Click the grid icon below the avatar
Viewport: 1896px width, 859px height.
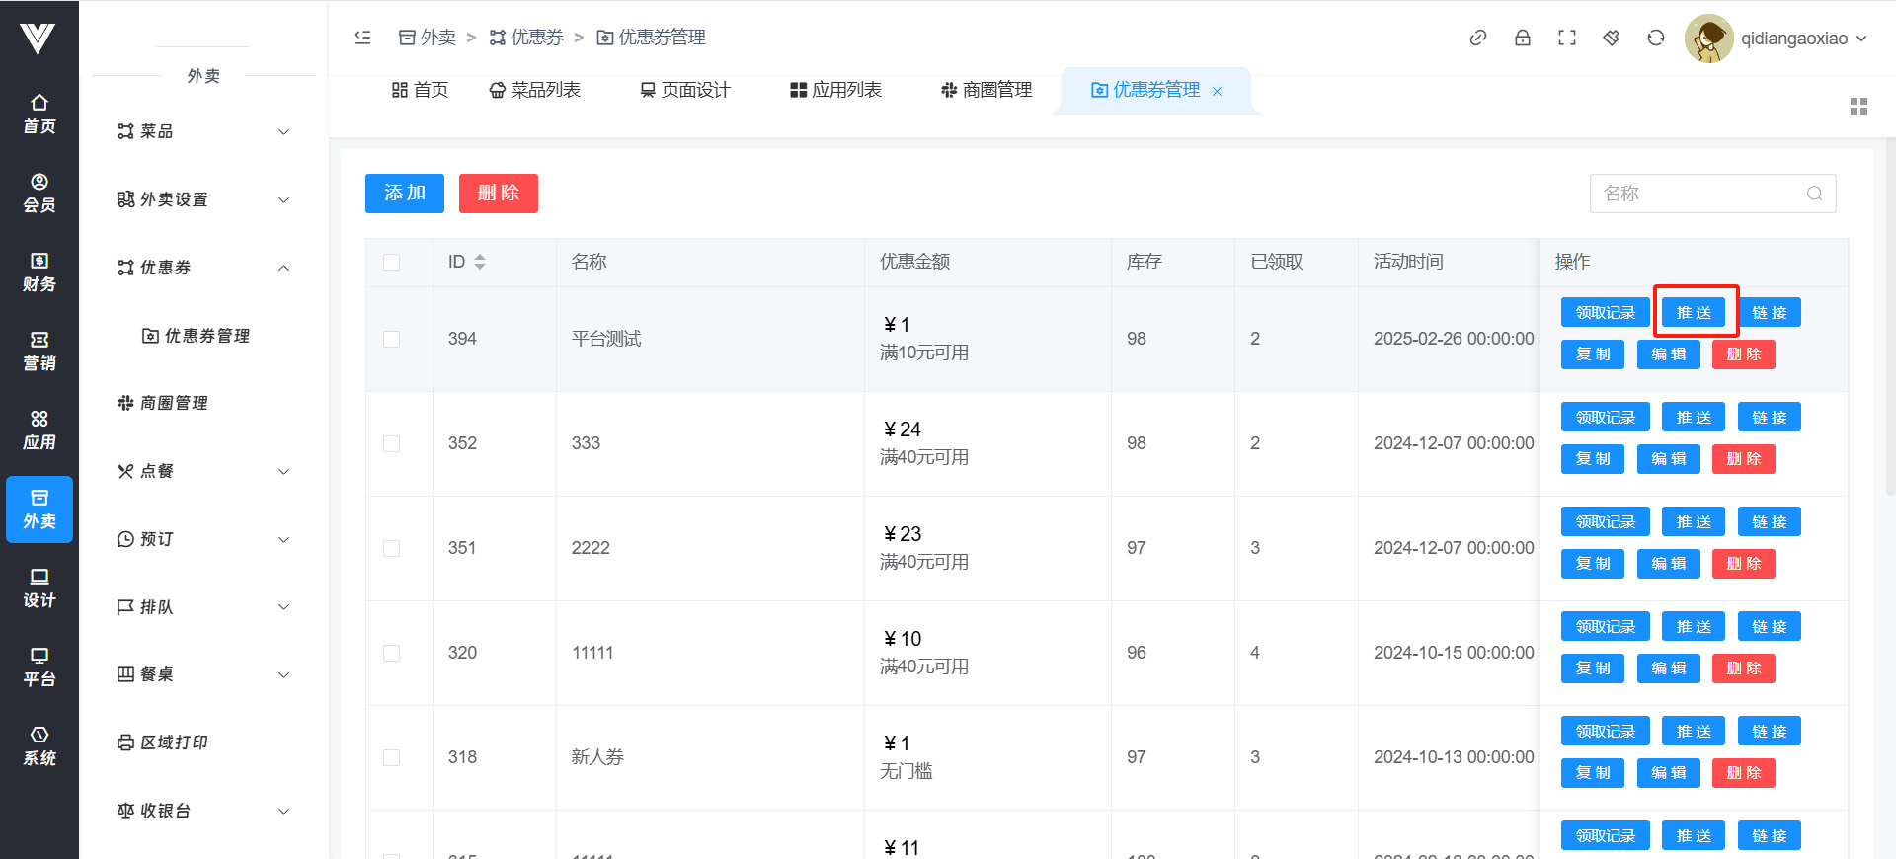pos(1858,107)
